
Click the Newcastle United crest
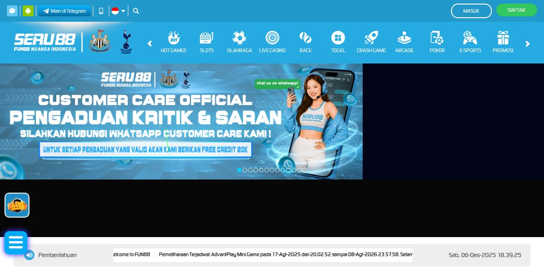99,42
